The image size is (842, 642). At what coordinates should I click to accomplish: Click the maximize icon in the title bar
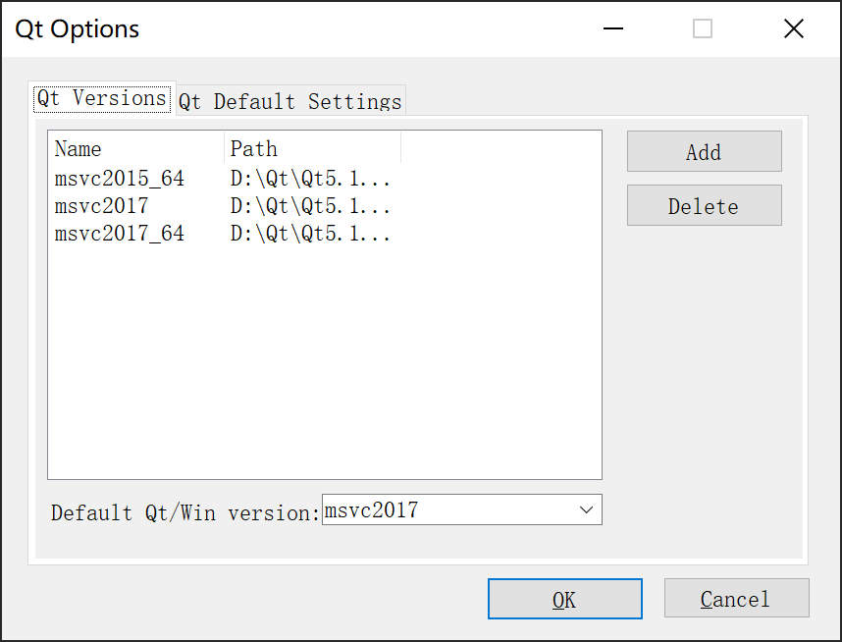tap(703, 29)
